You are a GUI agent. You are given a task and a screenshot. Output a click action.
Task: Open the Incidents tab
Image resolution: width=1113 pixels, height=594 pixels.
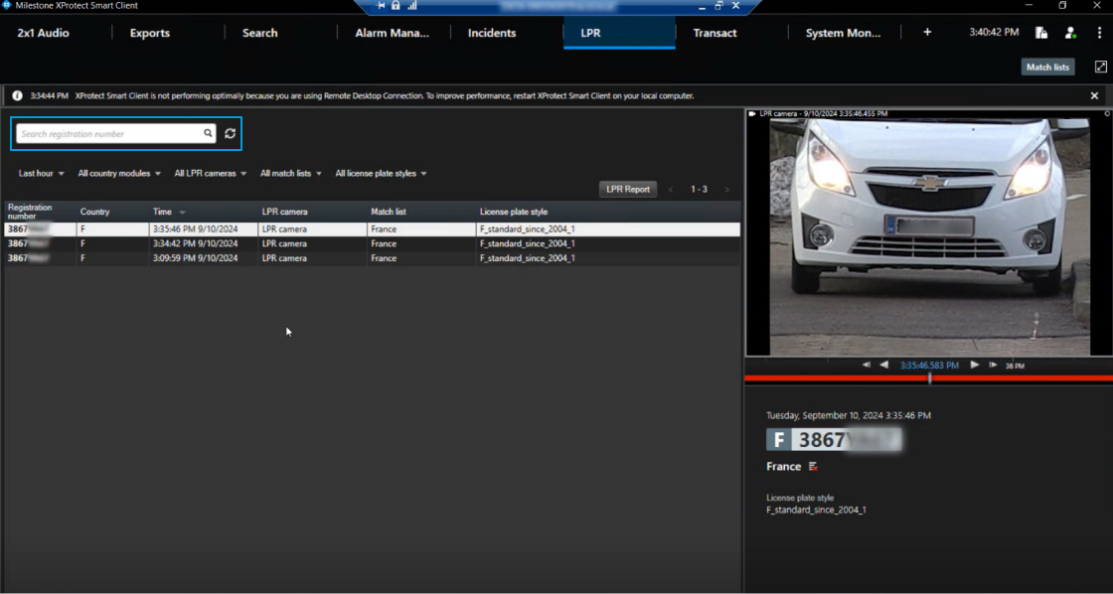point(492,33)
